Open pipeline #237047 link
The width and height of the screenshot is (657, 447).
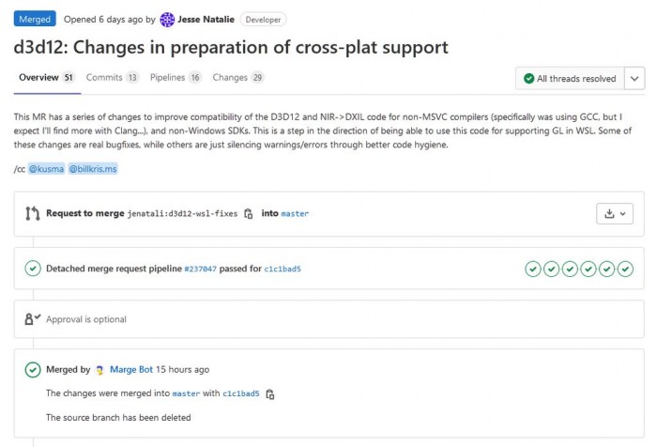pyautogui.click(x=200, y=269)
